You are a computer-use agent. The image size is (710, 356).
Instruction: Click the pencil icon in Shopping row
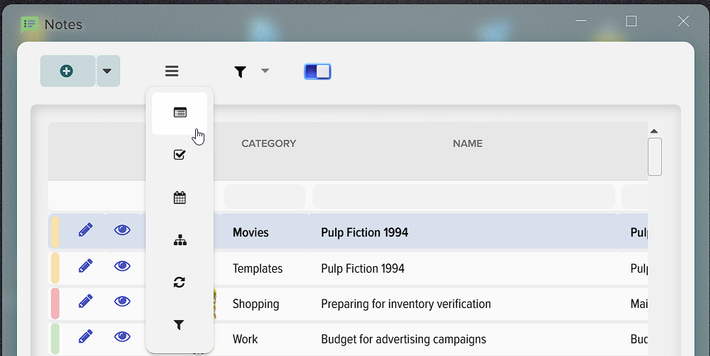[86, 302]
